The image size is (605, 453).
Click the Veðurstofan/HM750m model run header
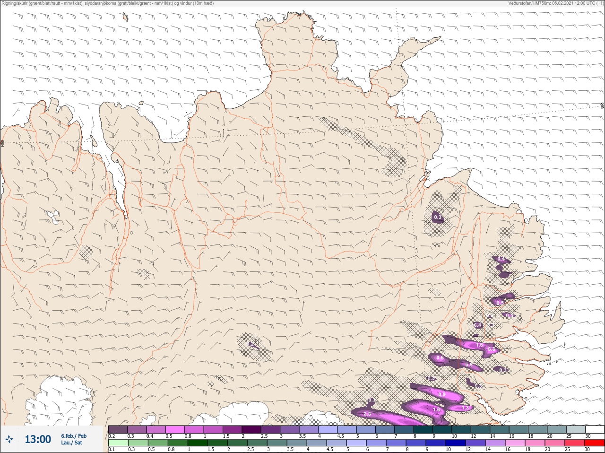[x=555, y=3]
